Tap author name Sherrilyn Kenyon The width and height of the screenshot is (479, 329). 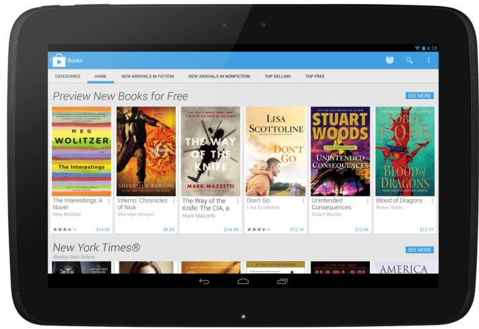coord(135,214)
